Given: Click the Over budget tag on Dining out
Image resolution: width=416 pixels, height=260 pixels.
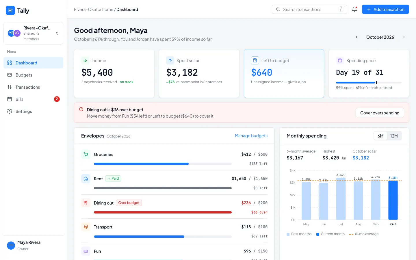Looking at the screenshot, I should tap(129, 203).
